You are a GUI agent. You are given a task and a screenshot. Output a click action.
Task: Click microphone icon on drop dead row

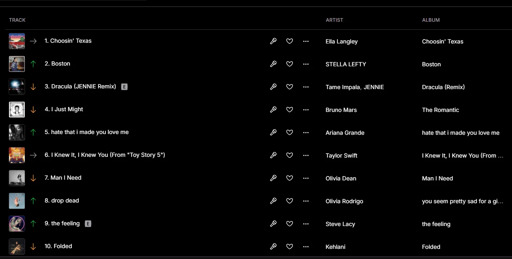pos(273,201)
